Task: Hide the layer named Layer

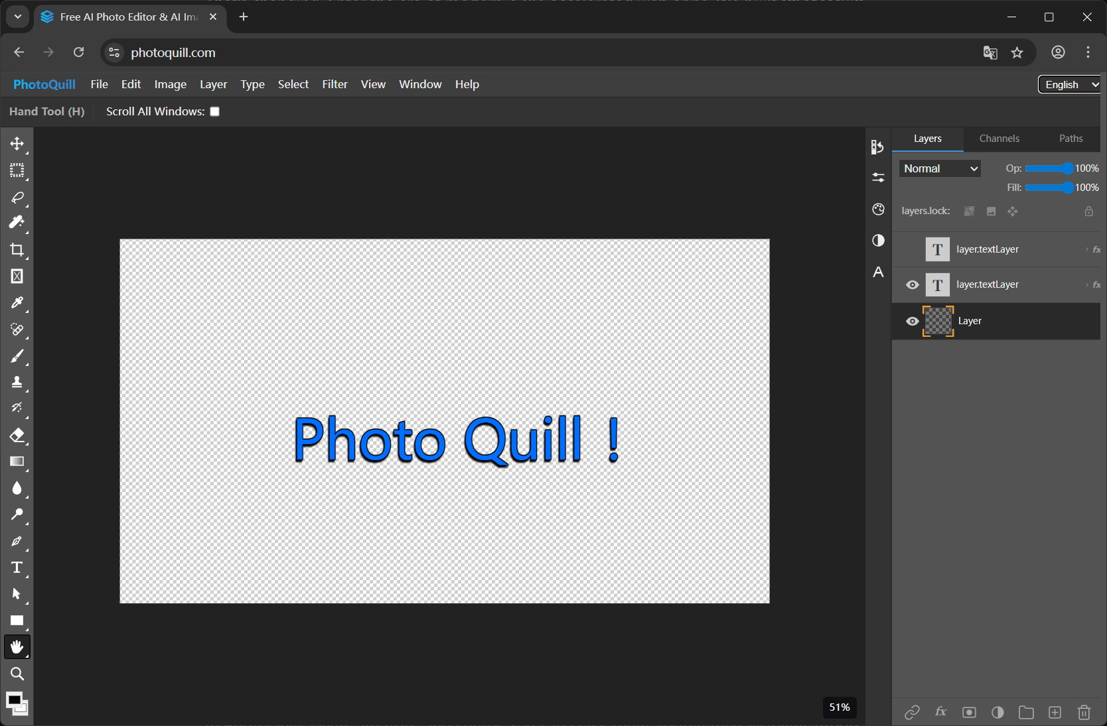Action: tap(913, 321)
